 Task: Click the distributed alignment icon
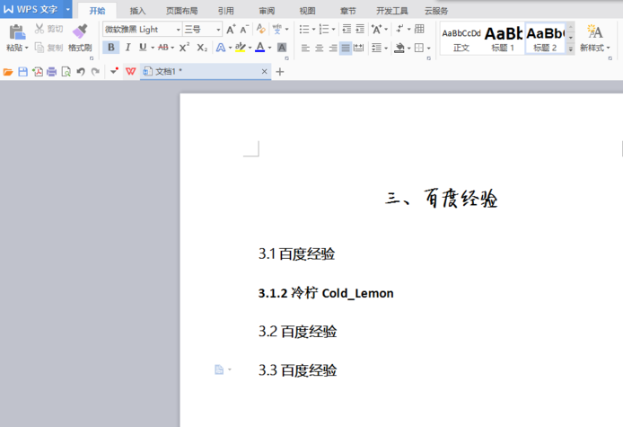tap(358, 49)
